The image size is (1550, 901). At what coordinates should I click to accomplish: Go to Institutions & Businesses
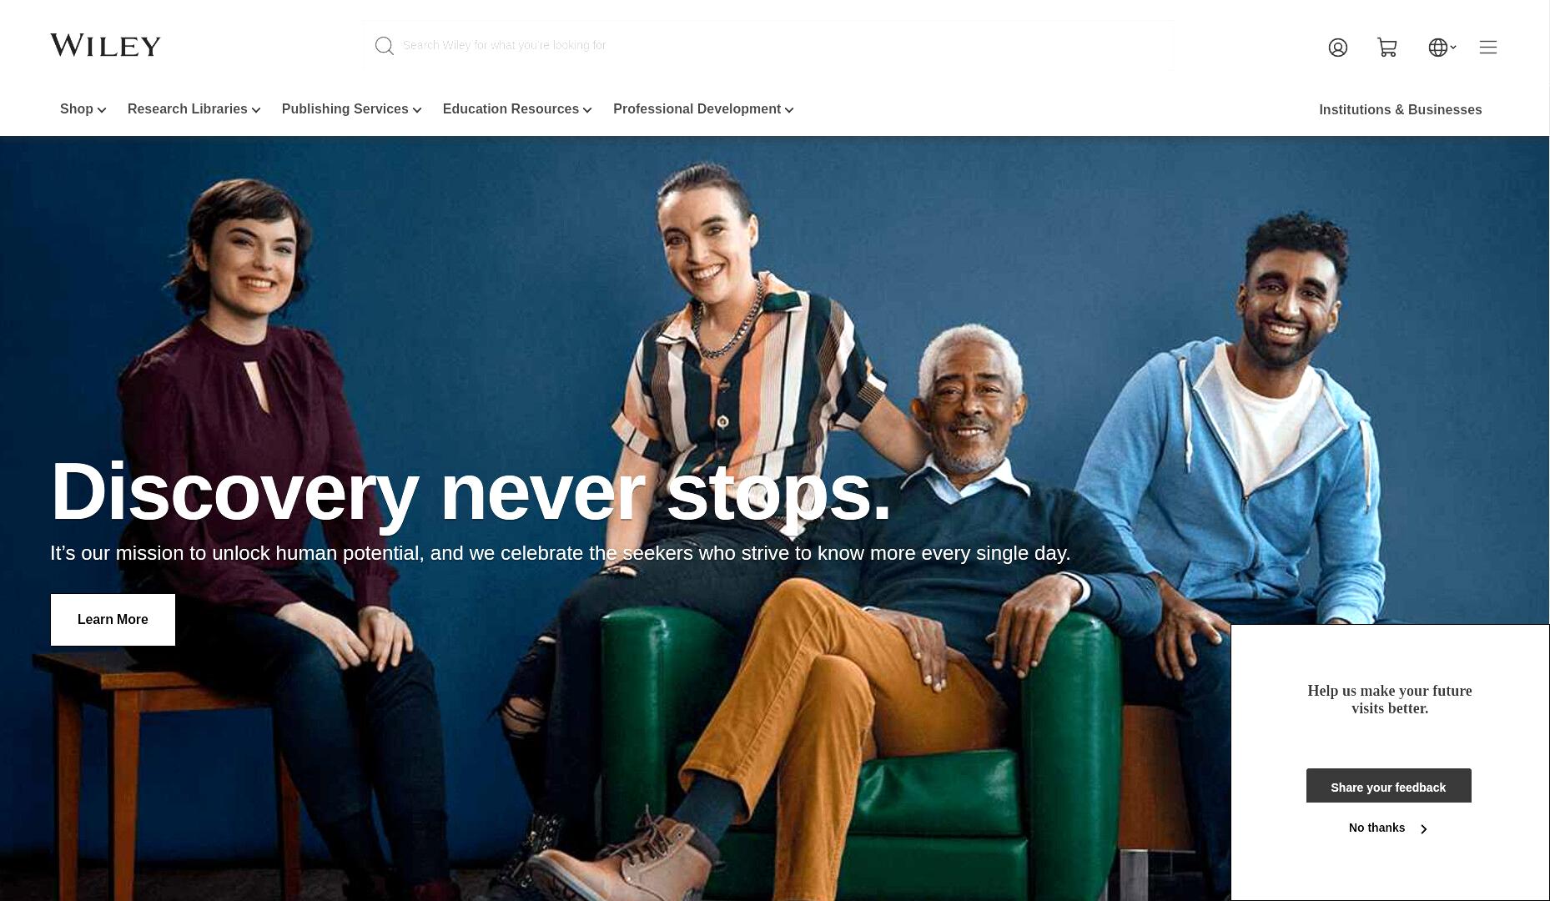(x=1400, y=110)
